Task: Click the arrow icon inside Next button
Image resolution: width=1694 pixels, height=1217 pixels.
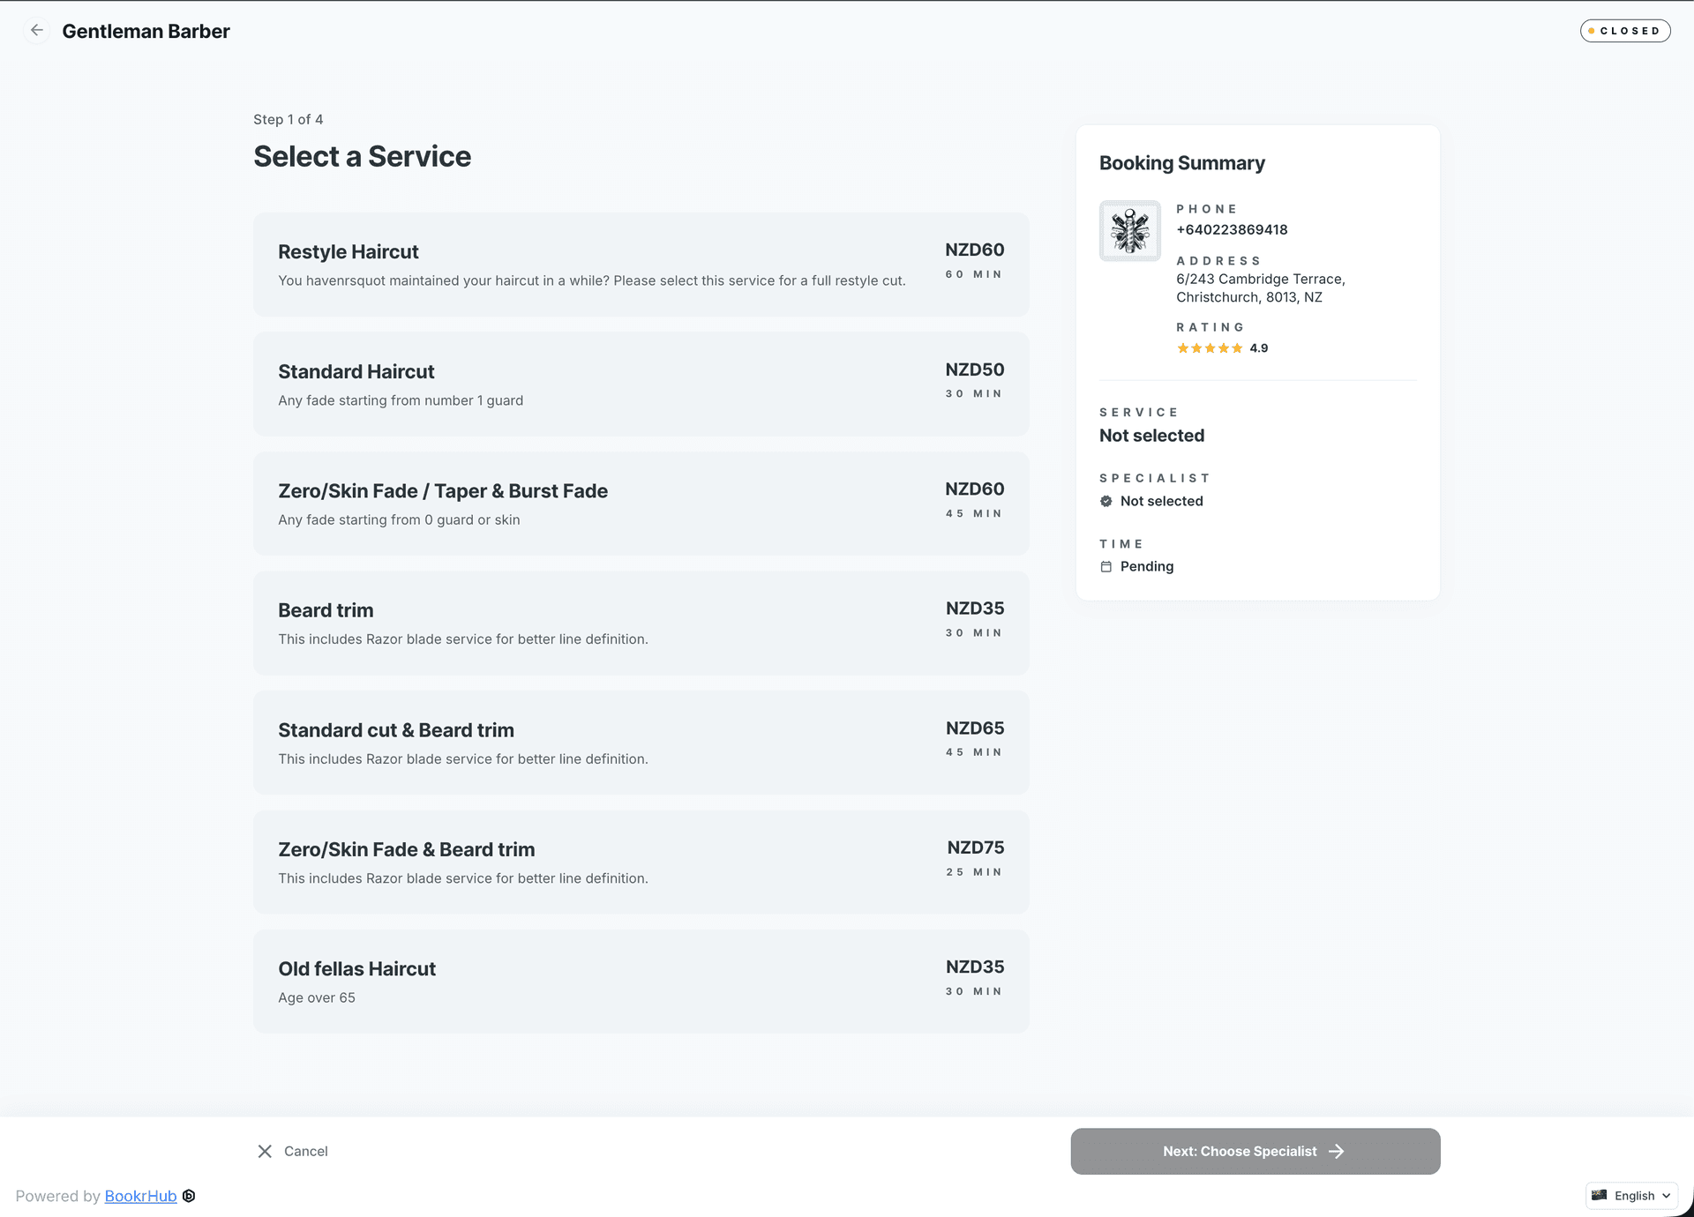Action: pos(1336,1151)
